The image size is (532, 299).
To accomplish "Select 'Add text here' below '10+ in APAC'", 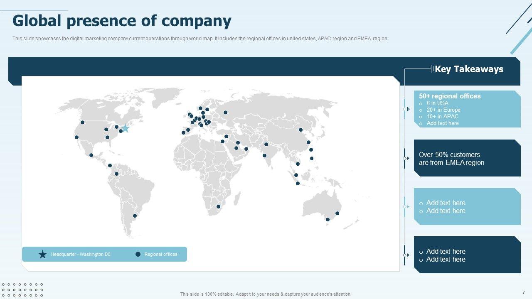I will pos(443,123).
